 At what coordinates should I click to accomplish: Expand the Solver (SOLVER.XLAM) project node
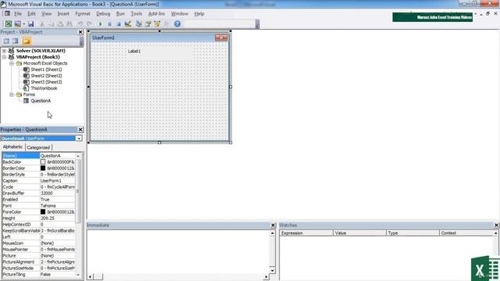click(x=4, y=51)
